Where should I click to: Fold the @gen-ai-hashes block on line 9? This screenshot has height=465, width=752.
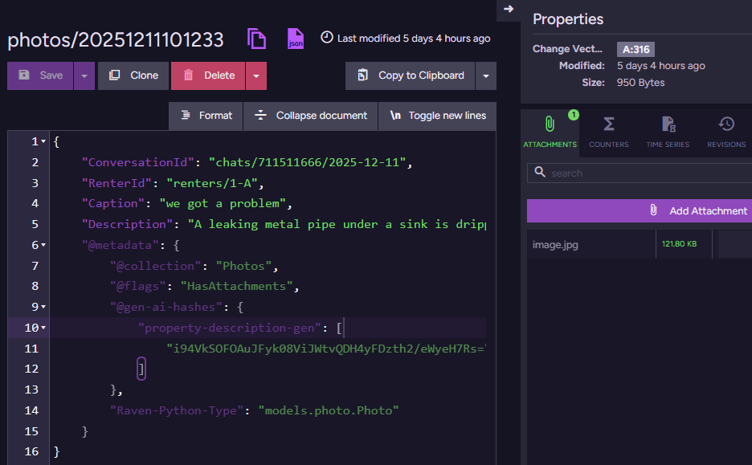click(43, 307)
